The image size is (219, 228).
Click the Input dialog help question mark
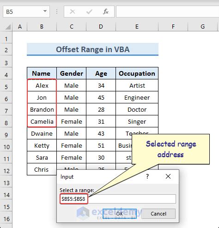147,176
